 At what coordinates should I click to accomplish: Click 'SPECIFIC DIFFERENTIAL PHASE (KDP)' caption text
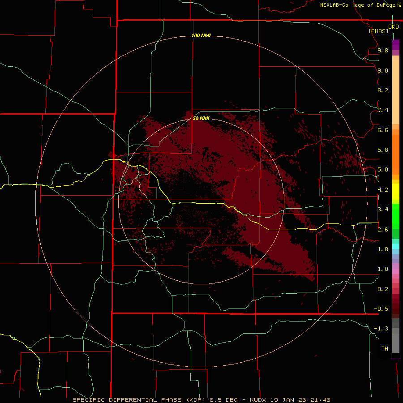tap(139, 400)
